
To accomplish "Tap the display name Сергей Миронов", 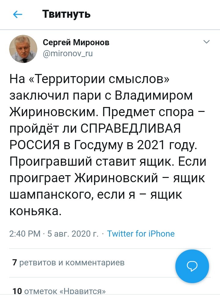I will (x=76, y=42).
